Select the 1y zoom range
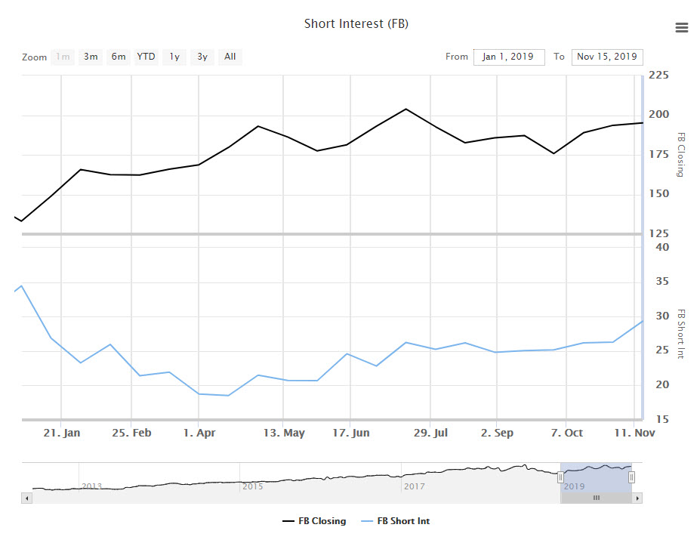 click(x=174, y=57)
